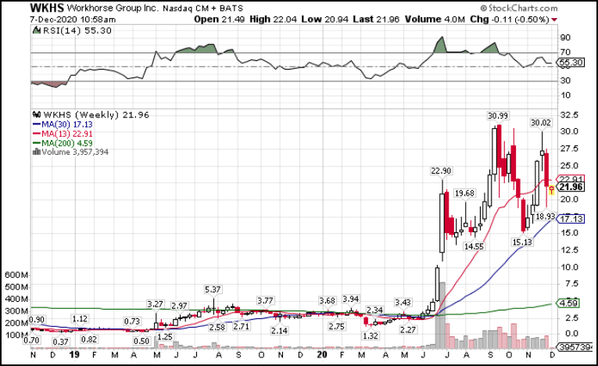
Task: Click the 0.82 price low label
Action: click(x=89, y=339)
